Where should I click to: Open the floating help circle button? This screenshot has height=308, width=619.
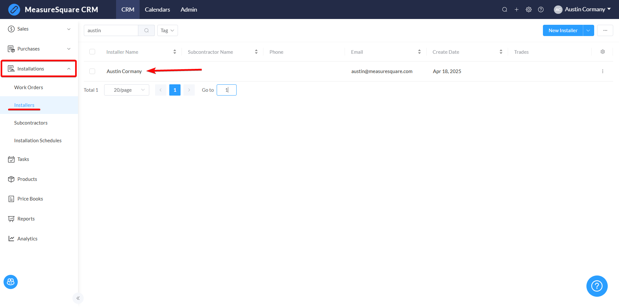[x=597, y=286]
